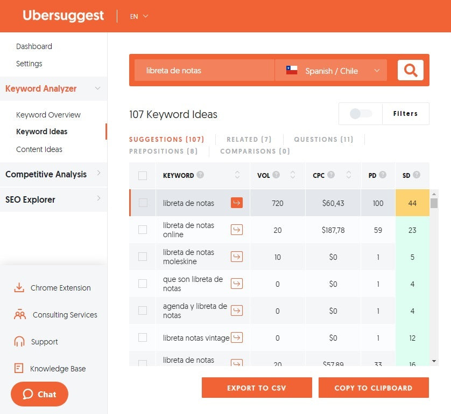
Task: Open arrow icon for 'libreta notas vintage'
Action: coord(237,337)
